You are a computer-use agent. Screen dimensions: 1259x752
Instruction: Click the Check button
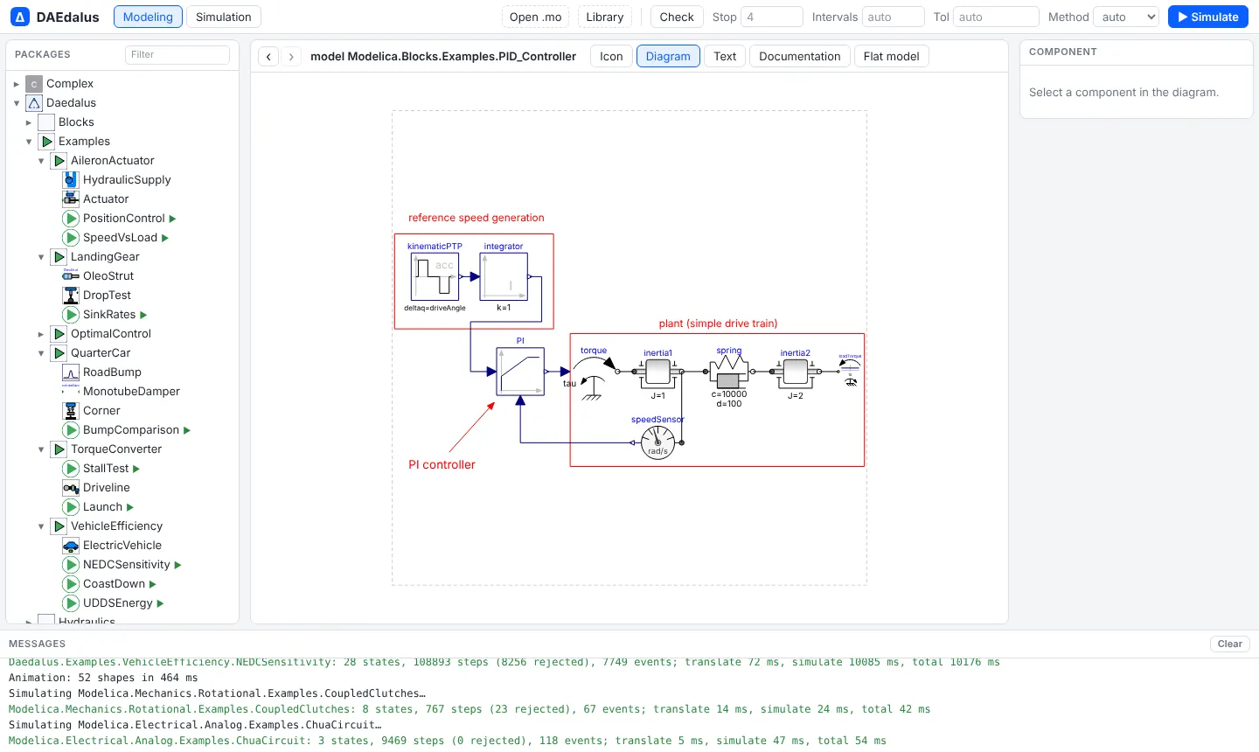click(677, 17)
